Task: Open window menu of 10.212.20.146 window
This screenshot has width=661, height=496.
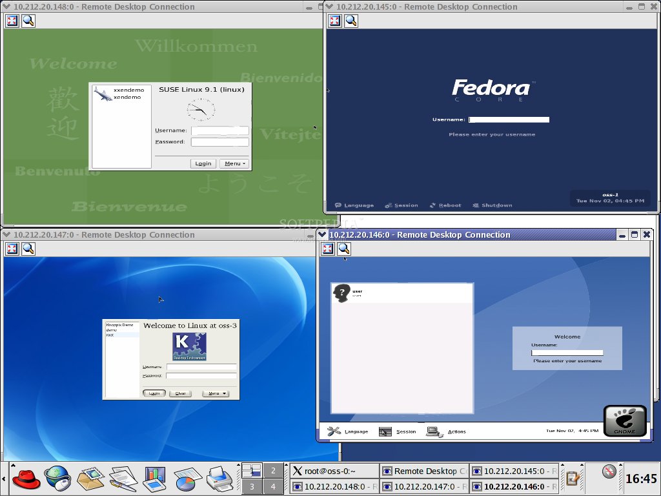Action: (322, 234)
